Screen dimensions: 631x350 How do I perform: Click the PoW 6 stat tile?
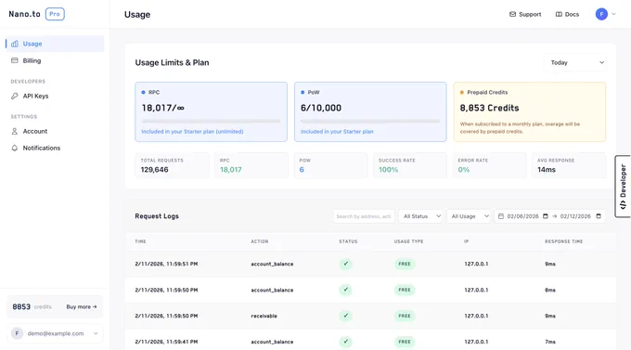pyautogui.click(x=330, y=165)
